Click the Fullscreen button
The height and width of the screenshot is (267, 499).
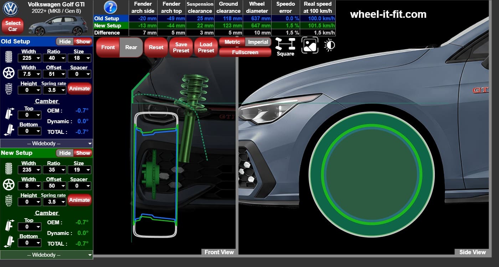[245, 52]
